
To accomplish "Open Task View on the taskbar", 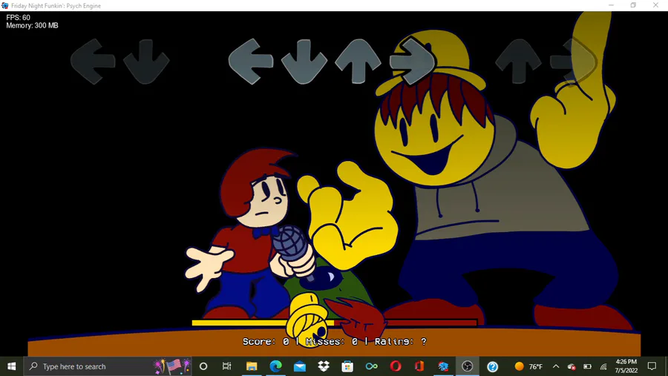I will pyautogui.click(x=226, y=366).
